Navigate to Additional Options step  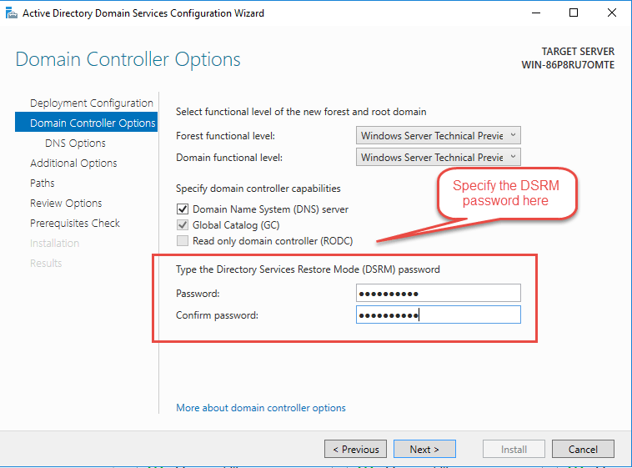click(73, 164)
